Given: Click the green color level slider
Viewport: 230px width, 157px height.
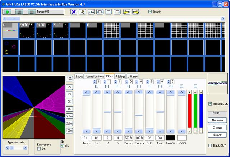Looking at the screenshot, I should click(195, 111).
